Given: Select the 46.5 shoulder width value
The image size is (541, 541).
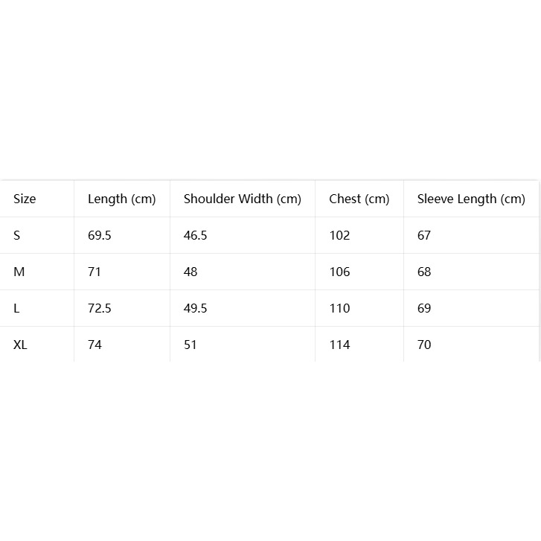Looking at the screenshot, I should [195, 235].
